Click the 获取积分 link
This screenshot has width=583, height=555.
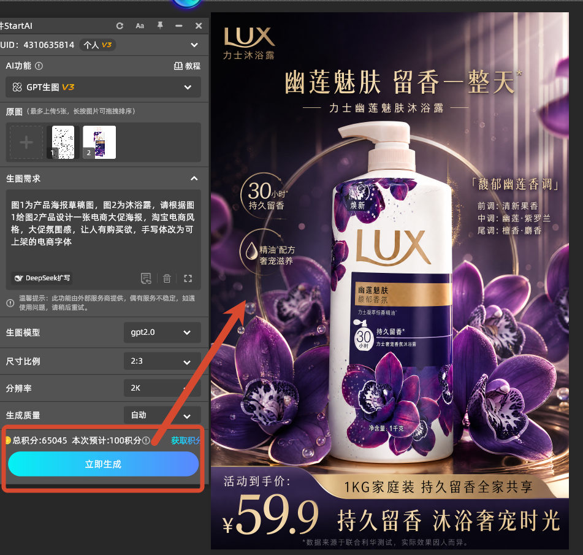(186, 440)
